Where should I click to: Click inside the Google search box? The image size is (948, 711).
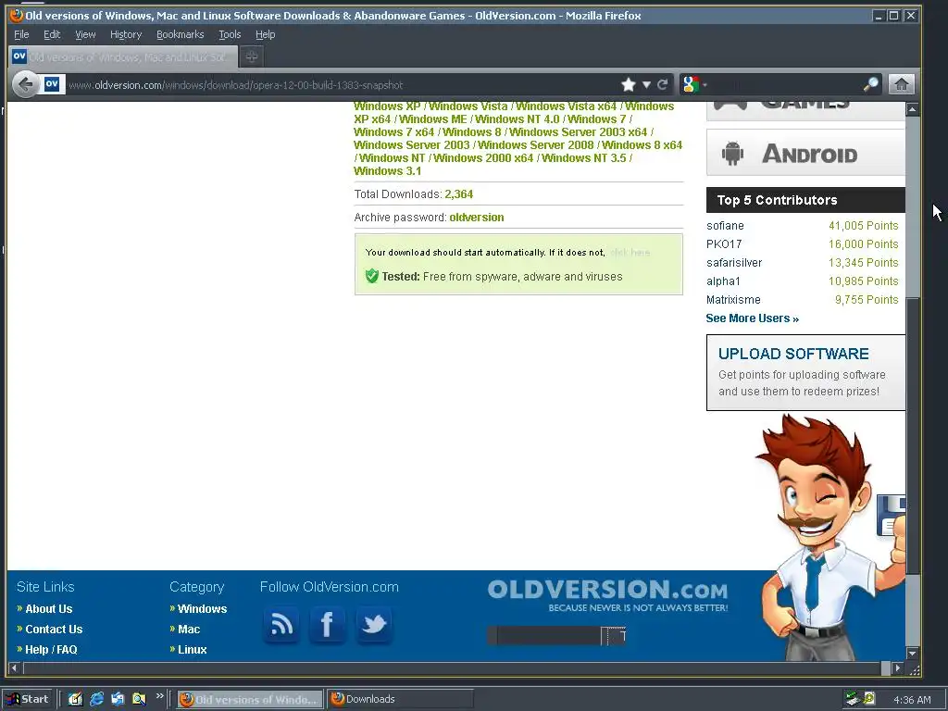pyautogui.click(x=786, y=84)
